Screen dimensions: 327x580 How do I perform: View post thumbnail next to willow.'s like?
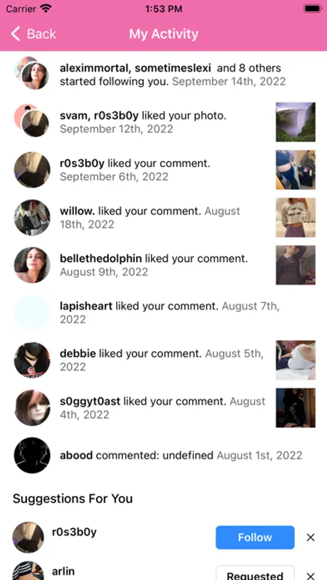(x=295, y=218)
